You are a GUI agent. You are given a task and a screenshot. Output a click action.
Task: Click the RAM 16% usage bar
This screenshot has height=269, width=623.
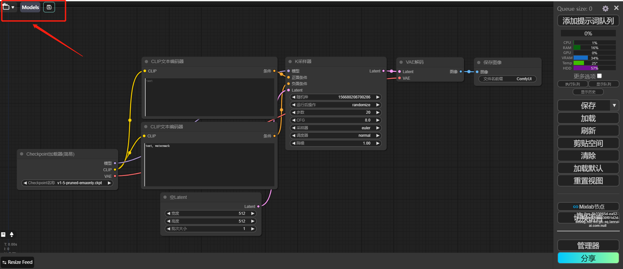pyautogui.click(x=594, y=47)
